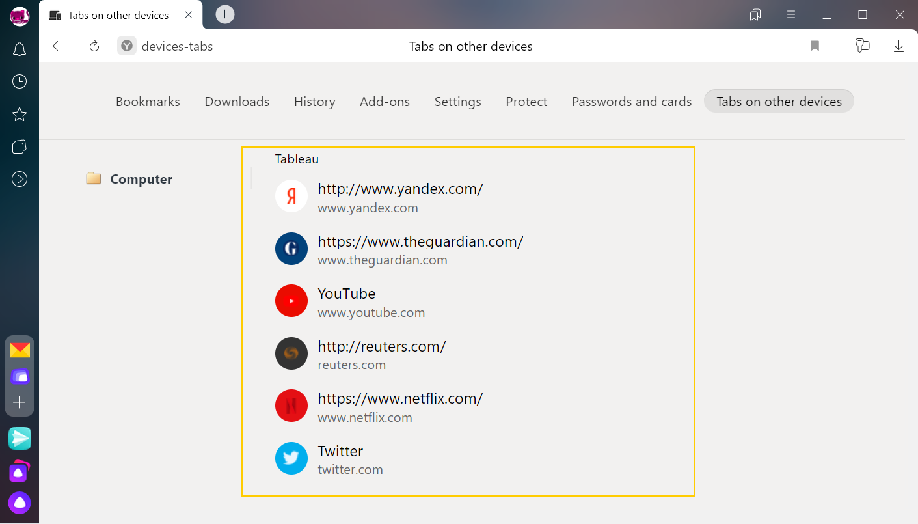
Task: Click the Yandex site icon in address bar
Action: coord(127,46)
